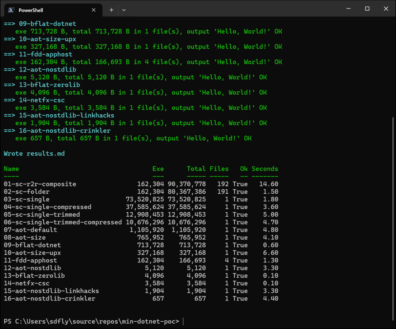Click the terminal vertical scrollbar

coord(393,219)
